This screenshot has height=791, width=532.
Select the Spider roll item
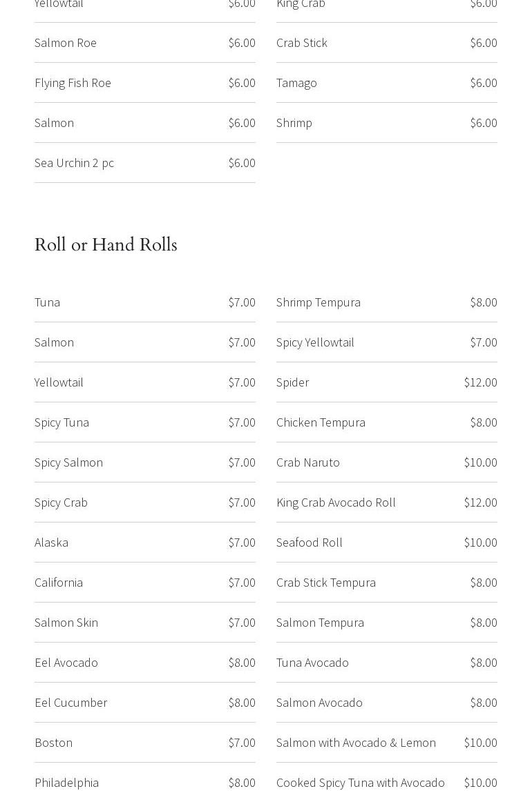[x=292, y=382]
